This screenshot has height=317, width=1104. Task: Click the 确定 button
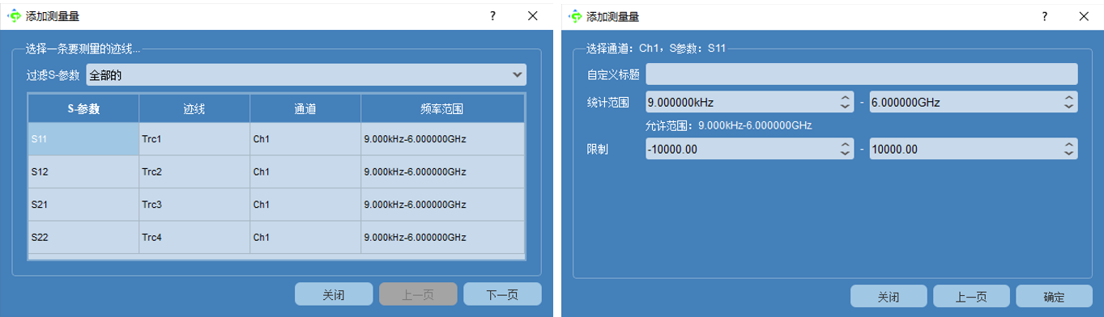point(1055,296)
